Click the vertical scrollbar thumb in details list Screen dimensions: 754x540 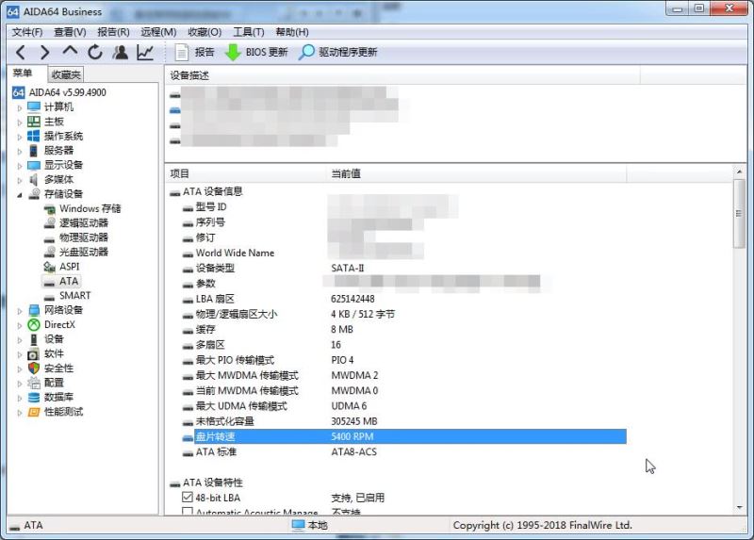(739, 213)
